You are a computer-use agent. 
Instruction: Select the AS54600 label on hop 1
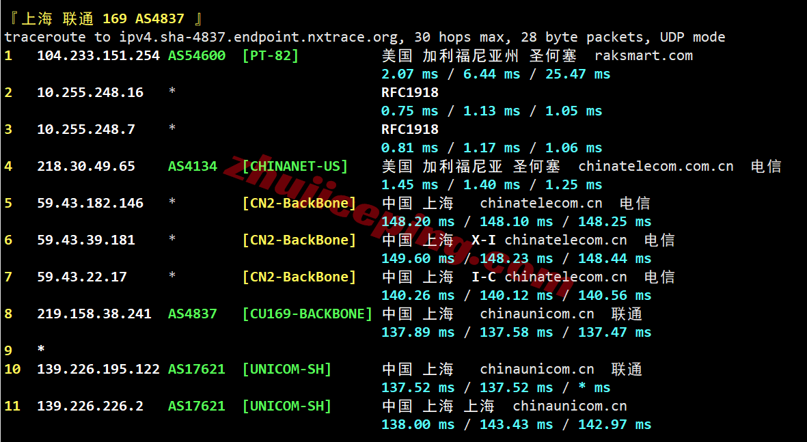coord(196,55)
